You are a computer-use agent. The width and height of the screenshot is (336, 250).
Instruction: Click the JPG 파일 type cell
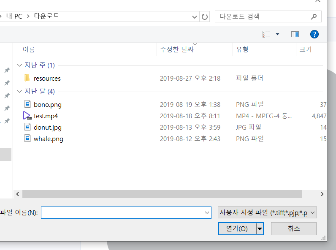click(x=248, y=127)
